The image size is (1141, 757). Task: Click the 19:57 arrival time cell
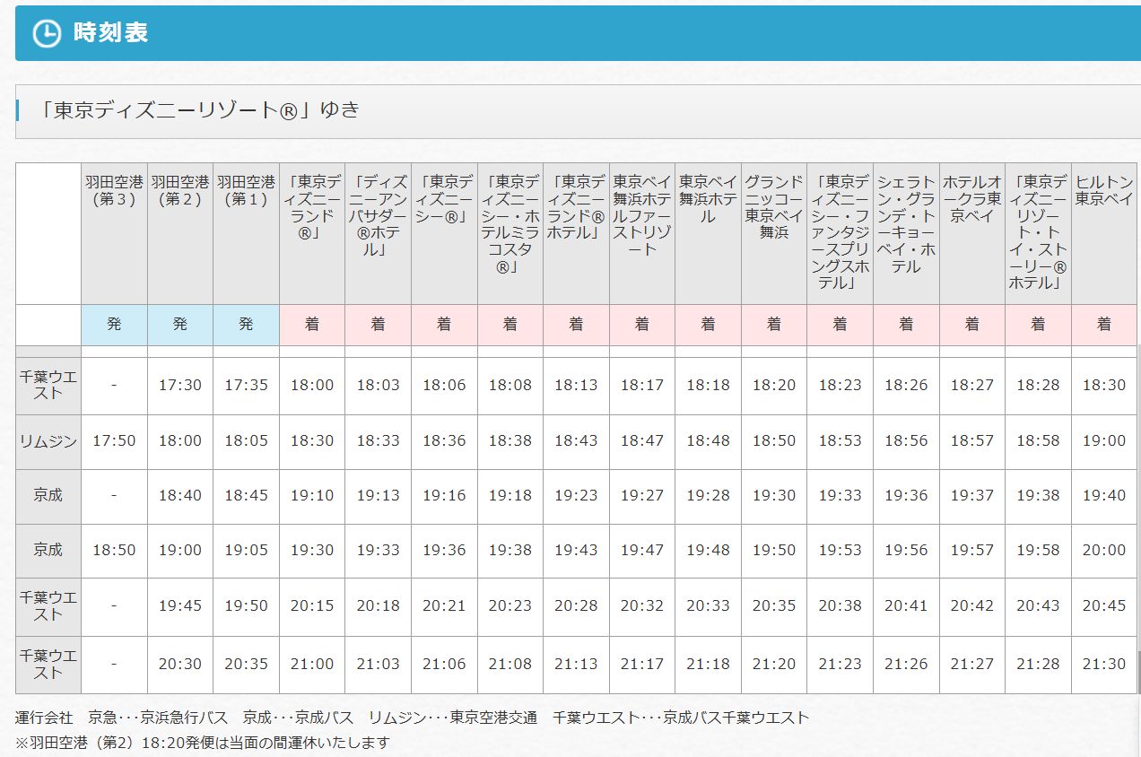coord(972,551)
